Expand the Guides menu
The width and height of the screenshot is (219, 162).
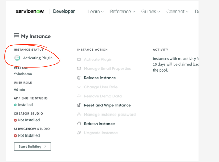pyautogui.click(x=150, y=12)
